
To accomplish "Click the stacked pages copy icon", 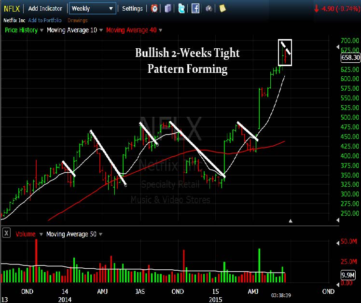I will click(x=168, y=9).
